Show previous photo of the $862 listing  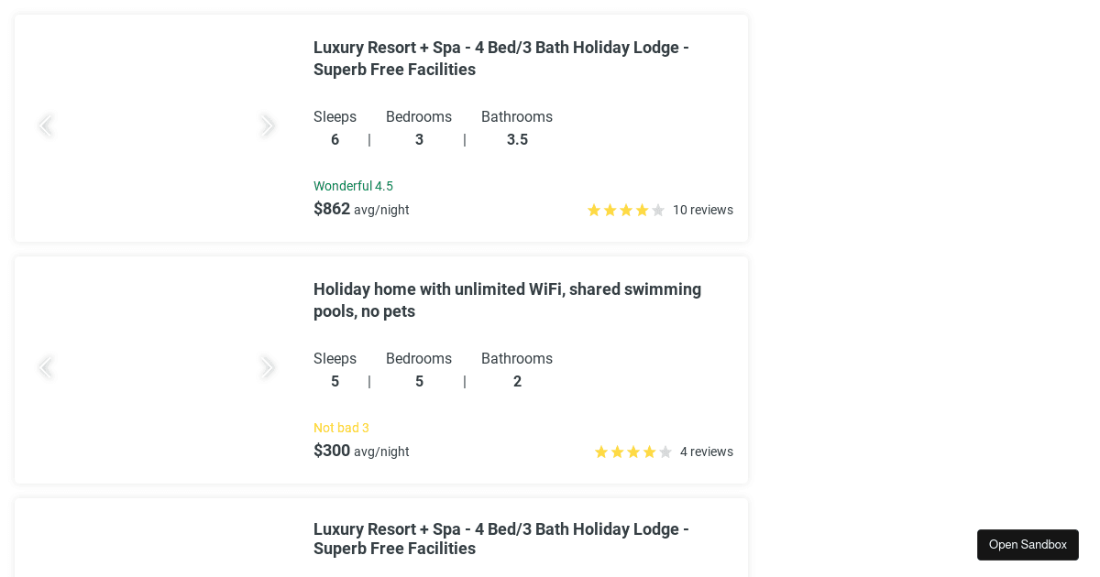click(45, 125)
